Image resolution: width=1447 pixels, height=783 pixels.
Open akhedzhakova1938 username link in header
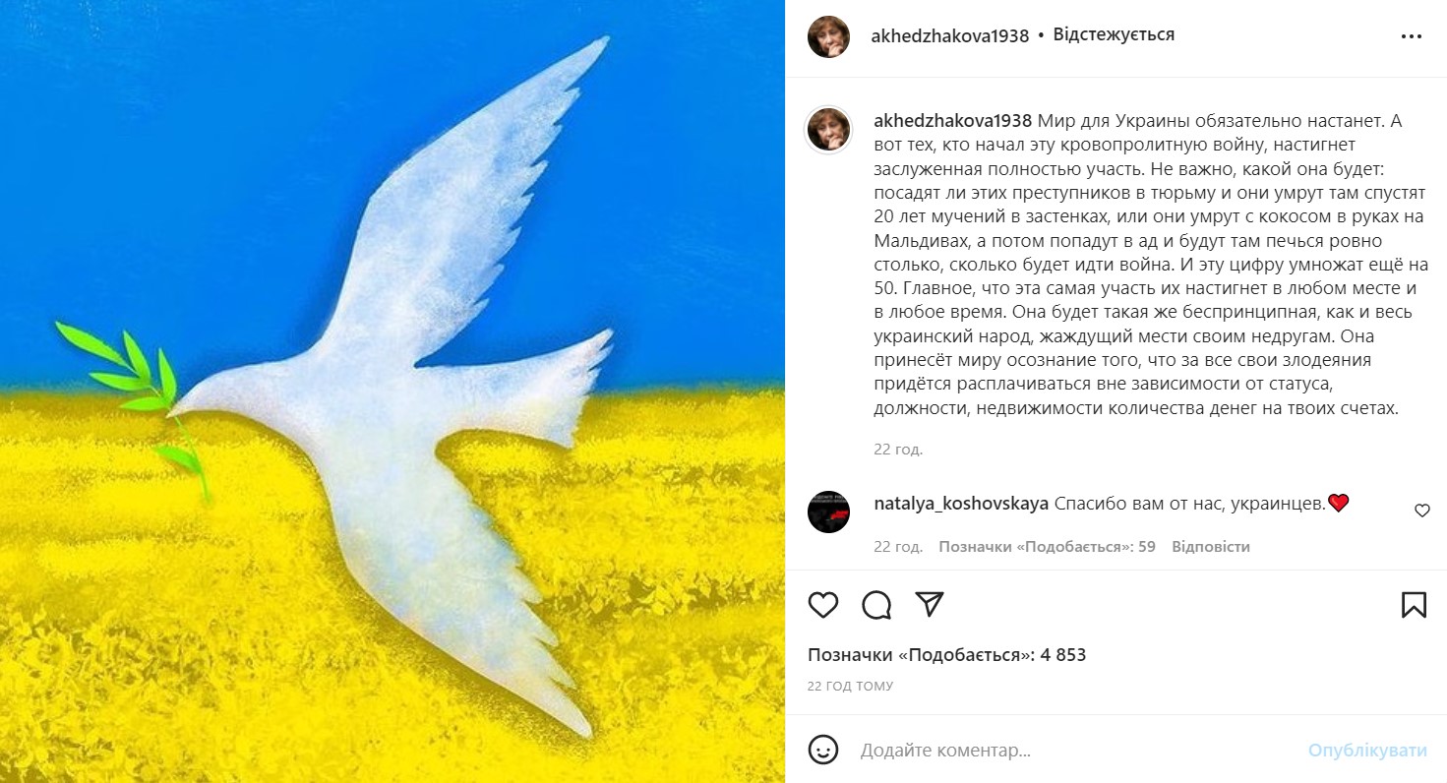pos(950,36)
